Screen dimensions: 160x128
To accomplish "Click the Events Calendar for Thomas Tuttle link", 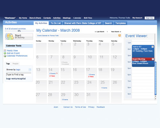I will pos(48,36).
